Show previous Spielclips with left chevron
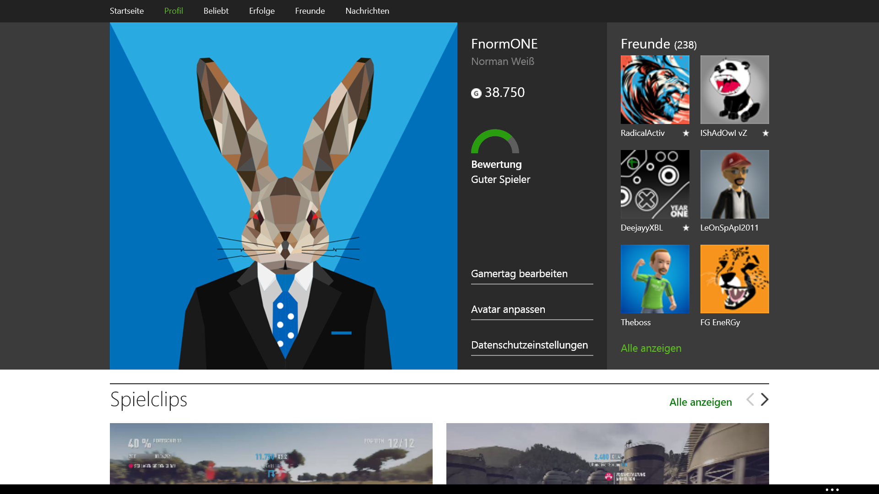The width and height of the screenshot is (879, 494). (750, 400)
